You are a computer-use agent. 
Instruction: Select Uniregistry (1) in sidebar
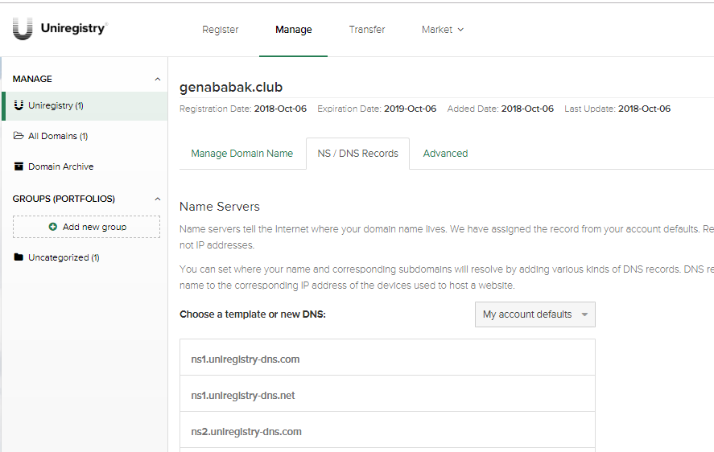click(x=85, y=105)
